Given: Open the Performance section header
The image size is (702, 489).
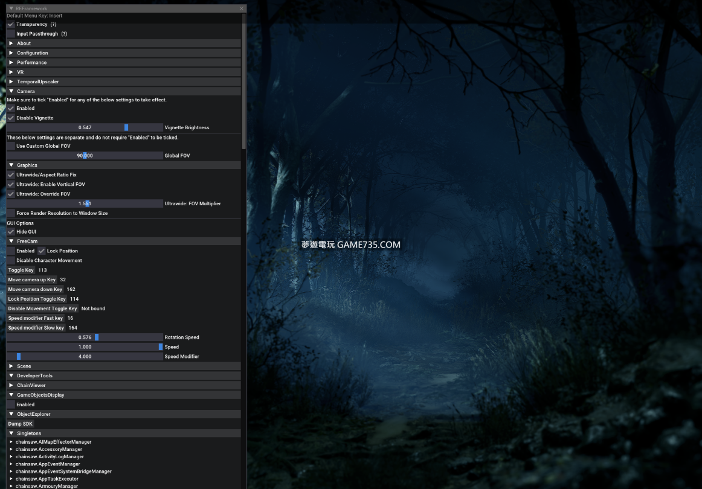Looking at the screenshot, I should 31,63.
